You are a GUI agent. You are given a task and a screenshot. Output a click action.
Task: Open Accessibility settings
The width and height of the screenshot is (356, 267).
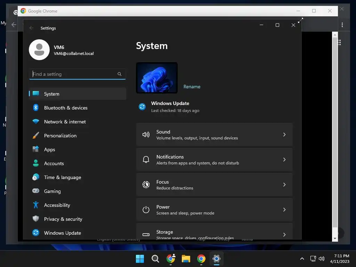pos(78,205)
